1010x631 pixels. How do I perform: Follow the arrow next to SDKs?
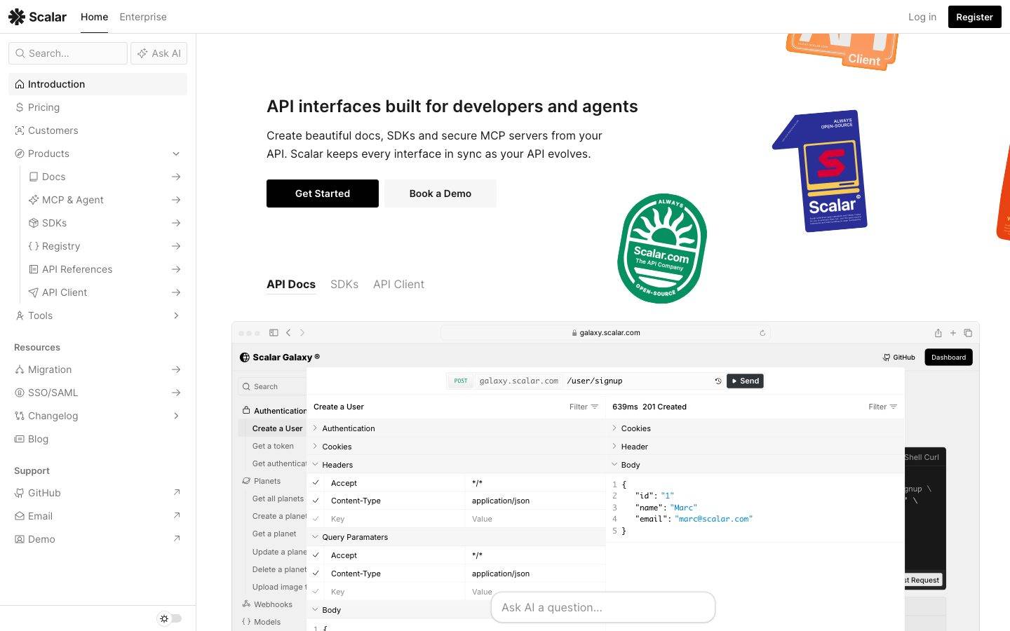click(176, 223)
